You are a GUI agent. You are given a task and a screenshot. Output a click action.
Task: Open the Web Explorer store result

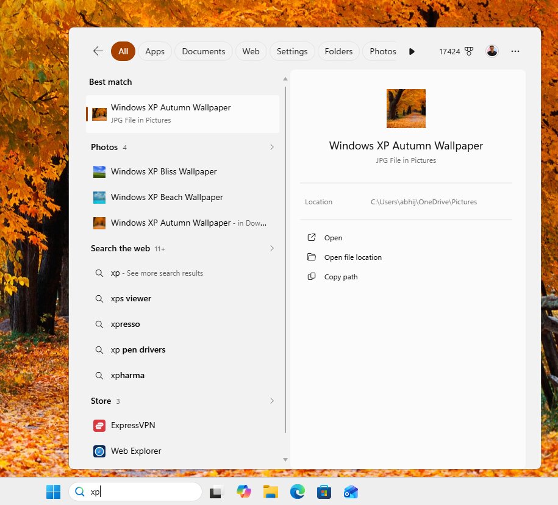click(182, 451)
